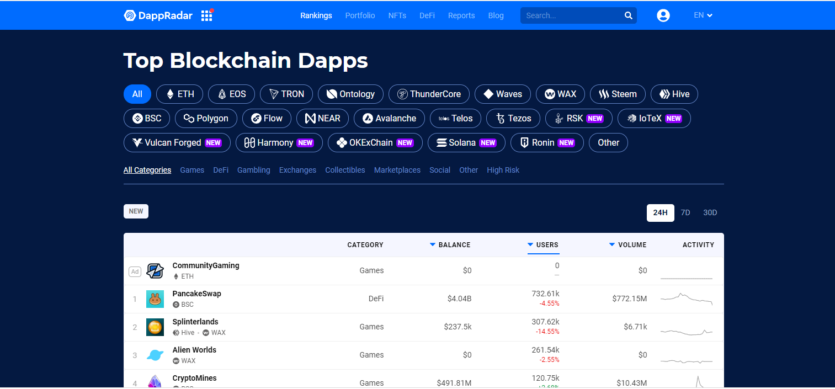Select the Marketplaces category tab
The width and height of the screenshot is (835, 389).
pos(397,170)
